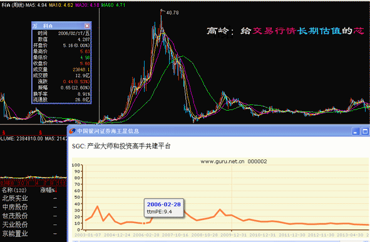The height and width of the screenshot is (242, 370).
Task: Click the 收盘价 value 5.60
Action: pyautogui.click(x=85, y=63)
